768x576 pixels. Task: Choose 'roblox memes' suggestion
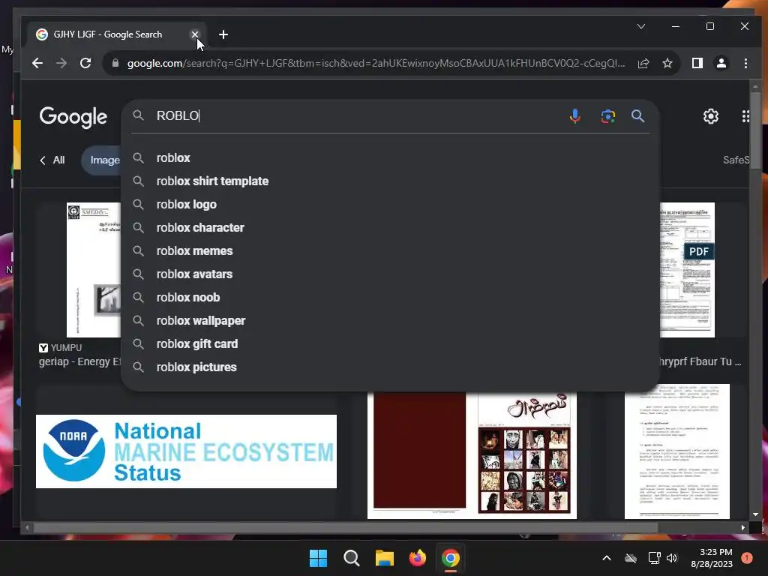[x=390, y=250]
